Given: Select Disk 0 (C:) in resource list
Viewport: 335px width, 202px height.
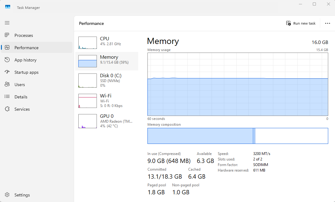Looking at the screenshot, I should point(107,80).
